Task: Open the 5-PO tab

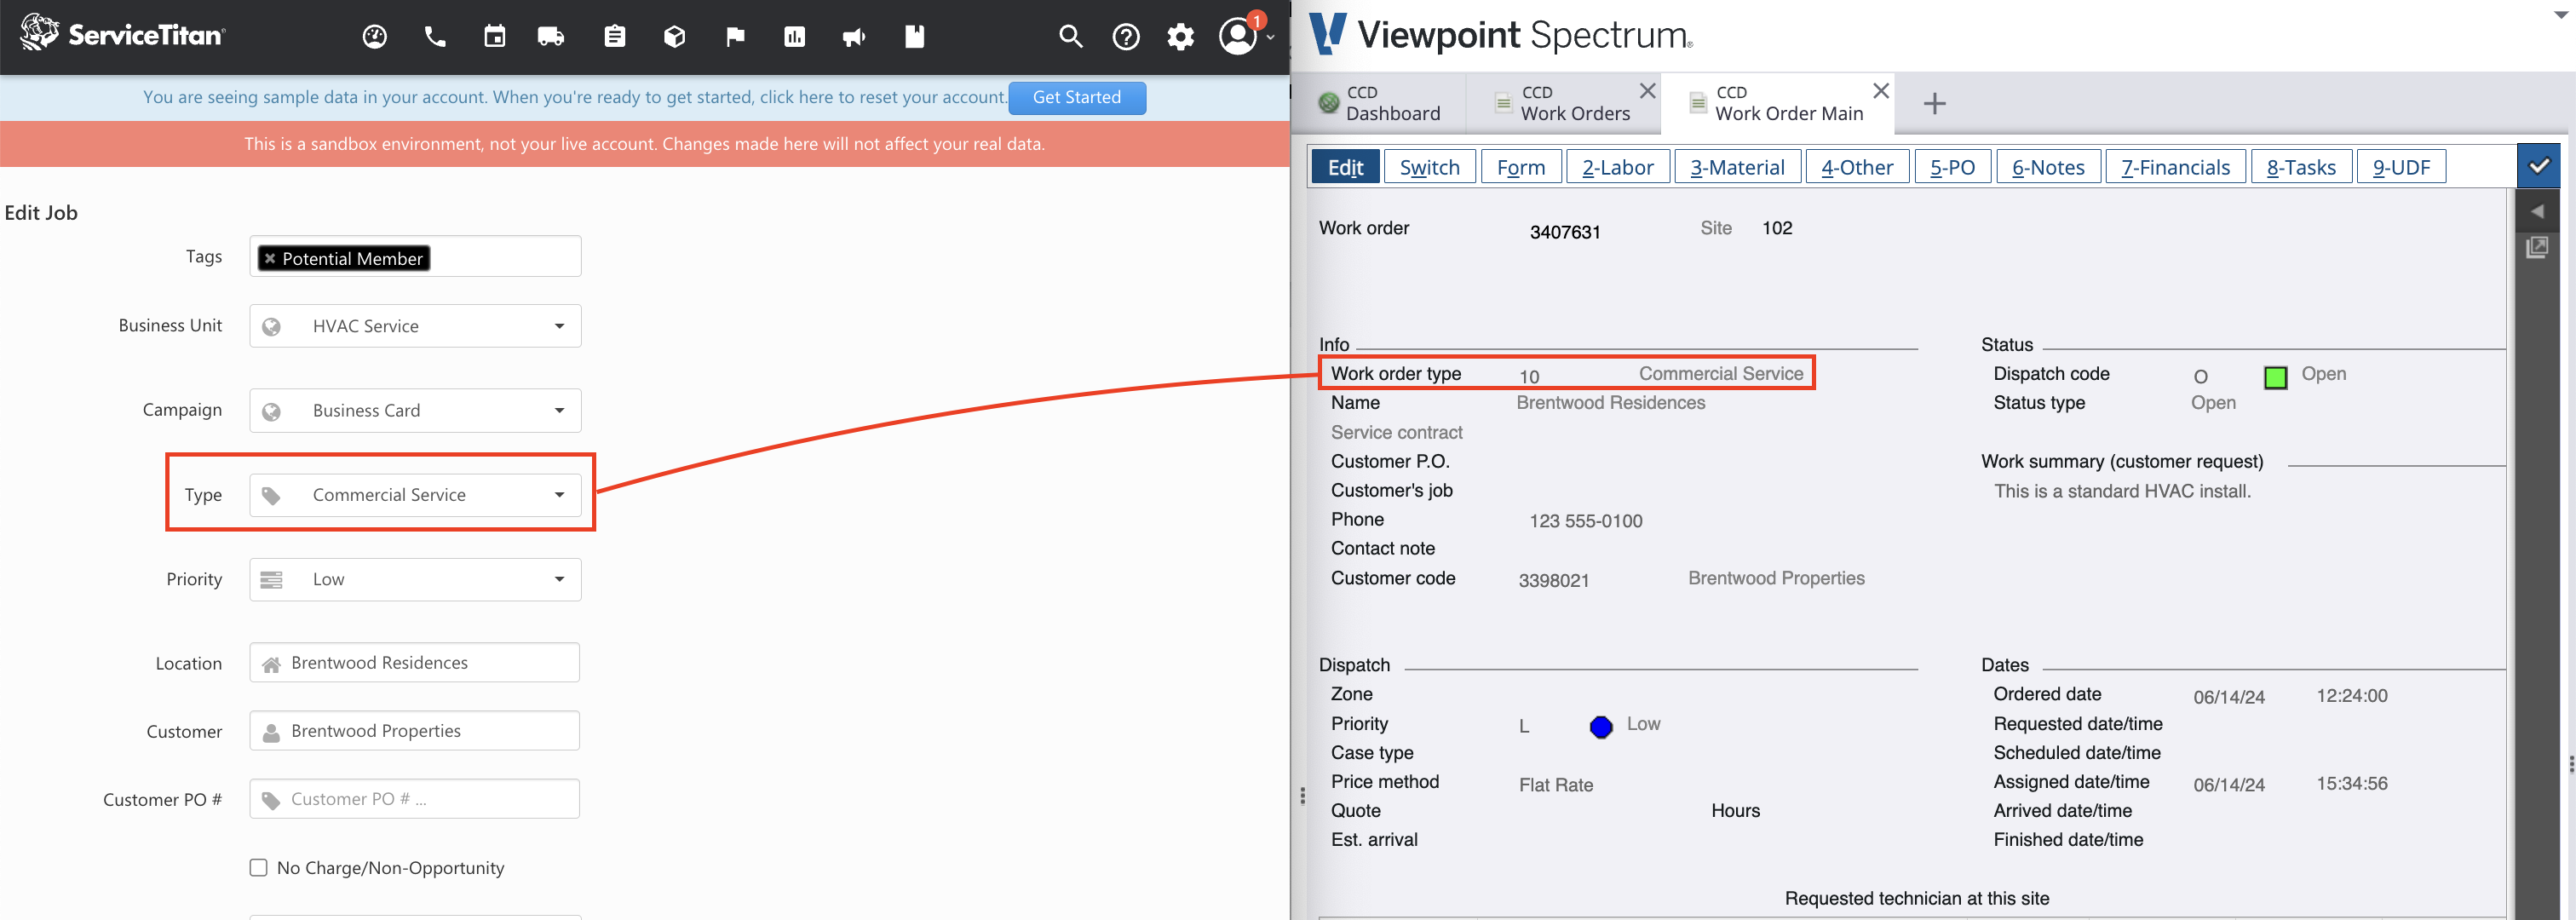Action: 1952,167
